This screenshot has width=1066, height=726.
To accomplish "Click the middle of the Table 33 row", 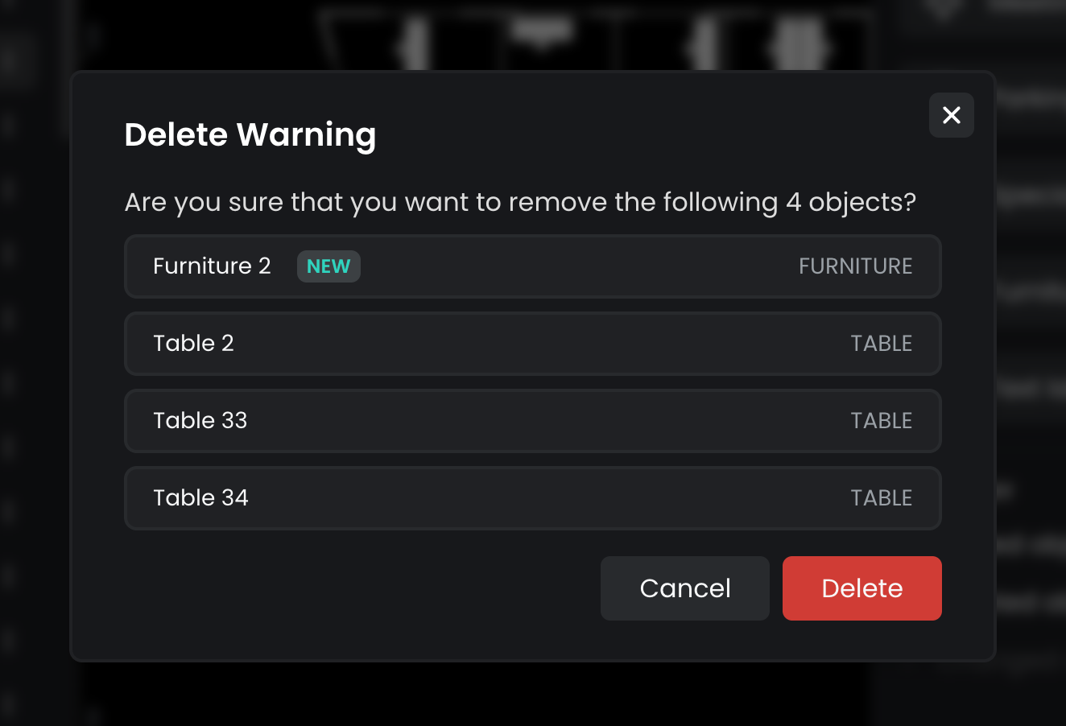I will [x=533, y=421].
